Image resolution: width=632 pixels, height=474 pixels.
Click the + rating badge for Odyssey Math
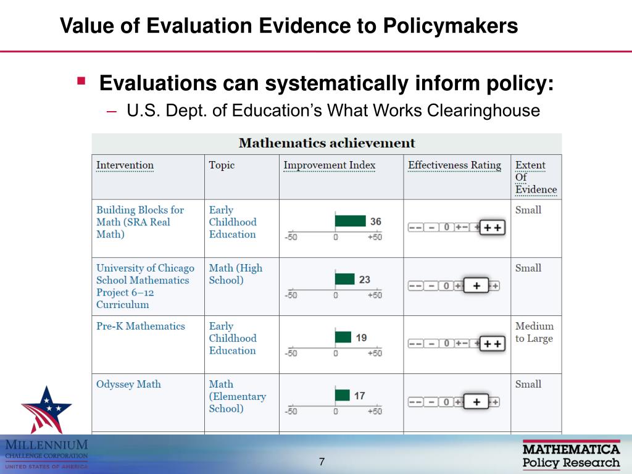pyautogui.click(x=476, y=402)
